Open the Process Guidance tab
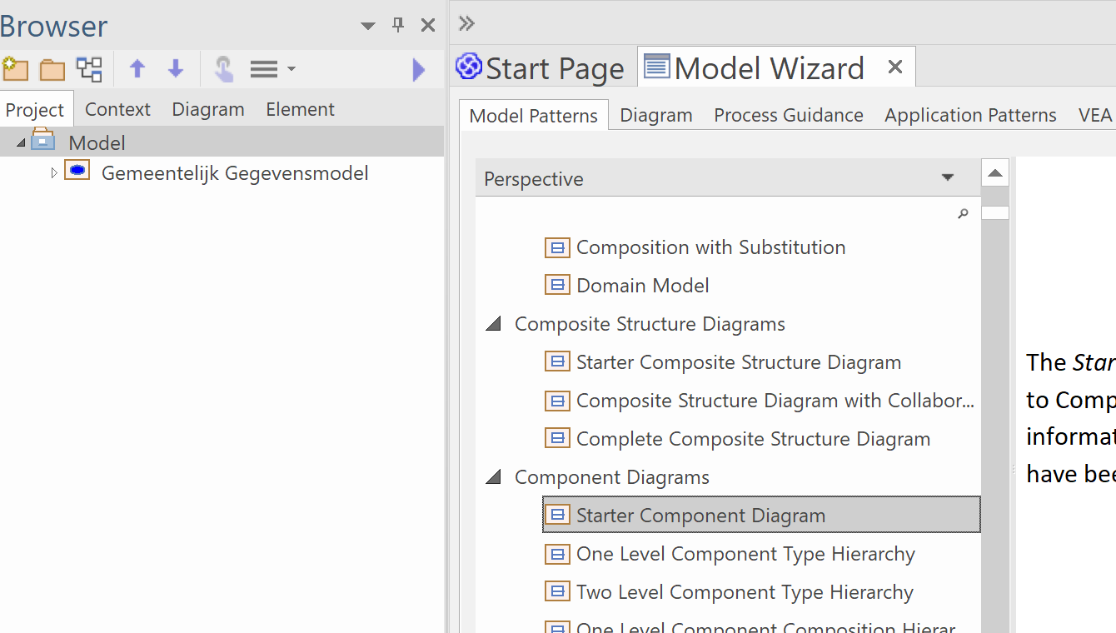The image size is (1116, 633). coord(788,115)
